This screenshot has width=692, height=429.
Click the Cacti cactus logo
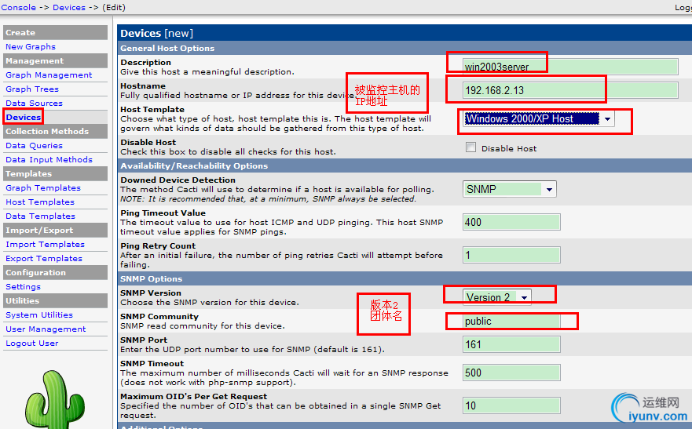click(x=55, y=400)
